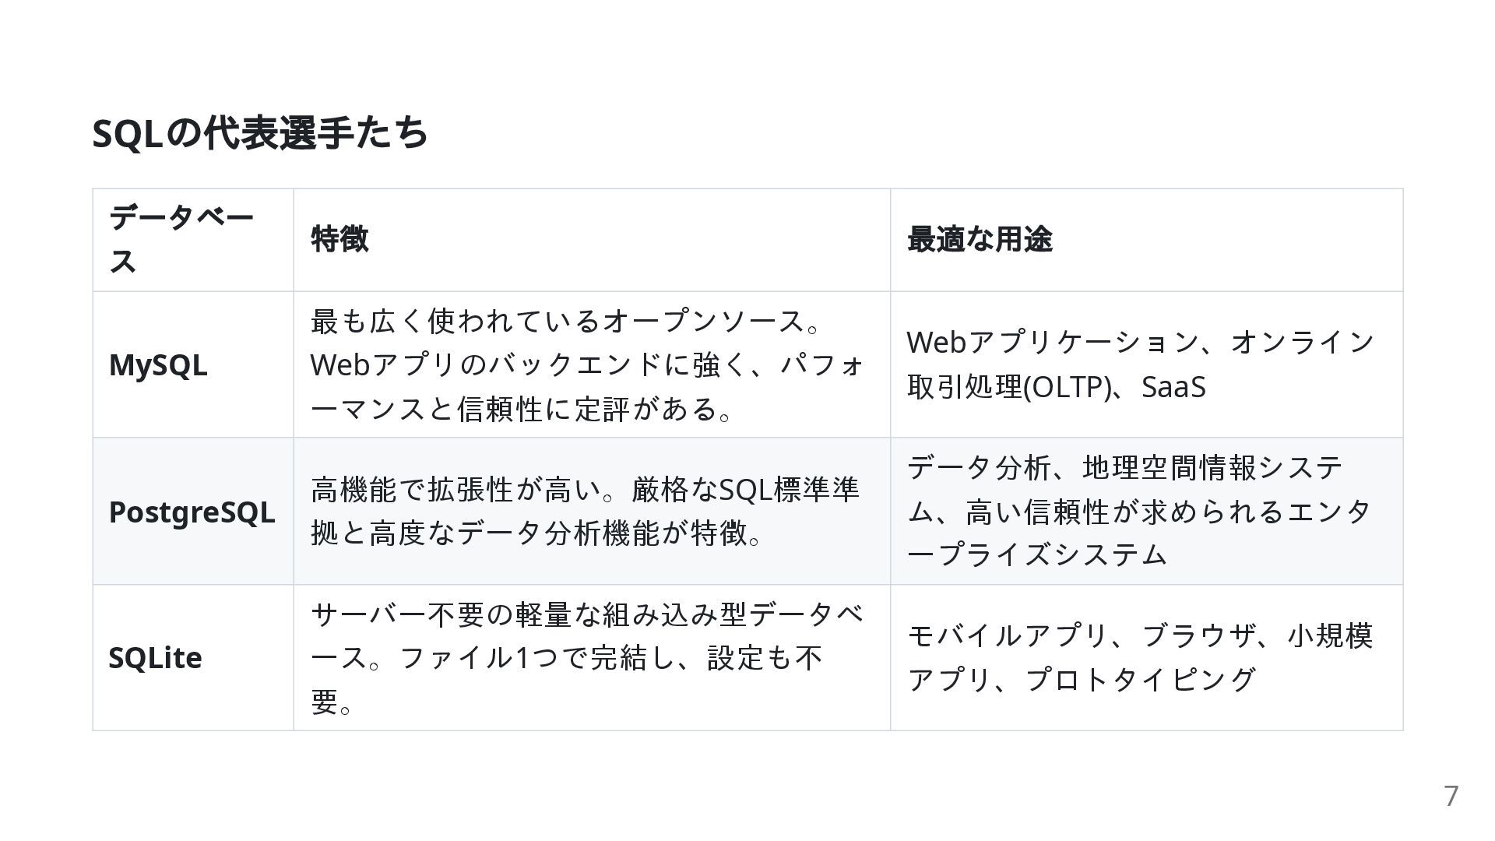Screen dimensions: 1495x841
Task: Select the 最適な用途 column header
Action: click(x=1147, y=240)
